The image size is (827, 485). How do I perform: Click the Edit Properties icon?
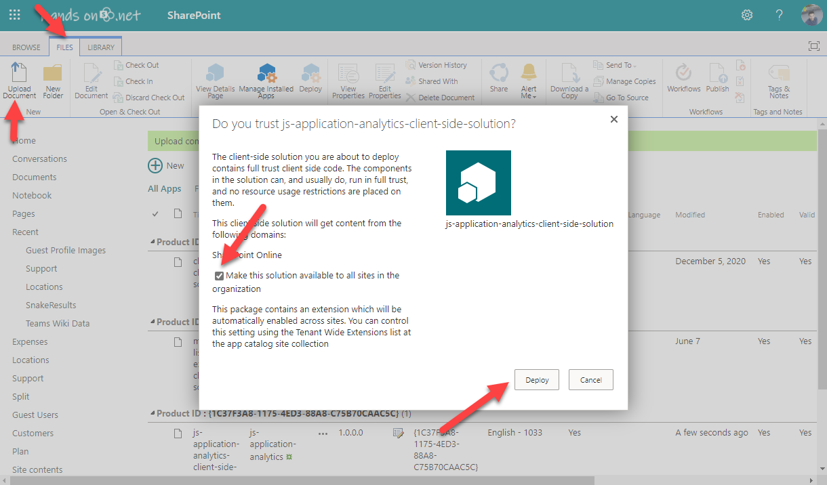384,77
